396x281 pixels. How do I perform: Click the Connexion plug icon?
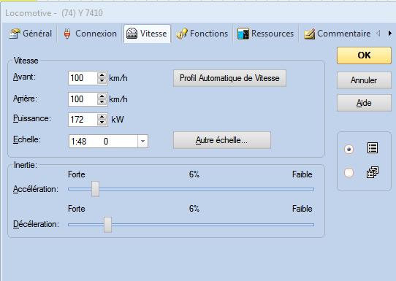(x=67, y=34)
